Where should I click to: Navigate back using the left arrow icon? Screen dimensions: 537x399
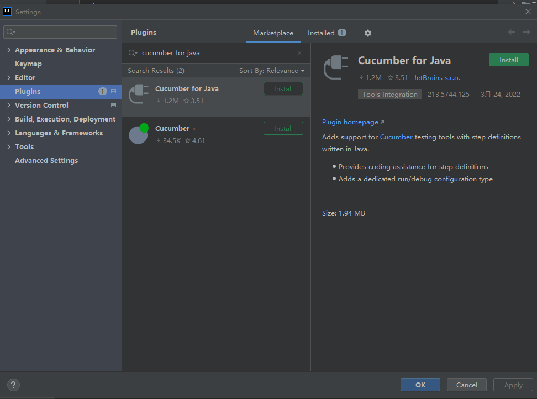[512, 32]
